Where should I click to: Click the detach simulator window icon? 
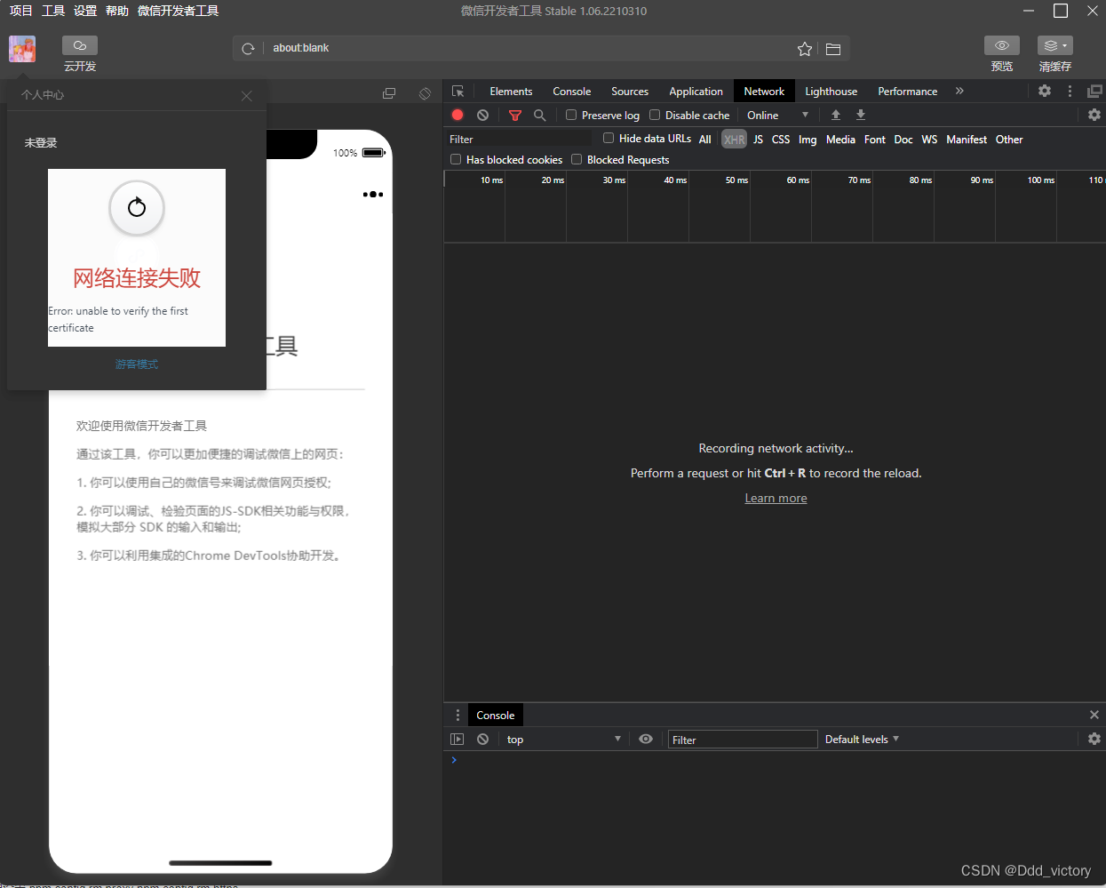click(389, 93)
